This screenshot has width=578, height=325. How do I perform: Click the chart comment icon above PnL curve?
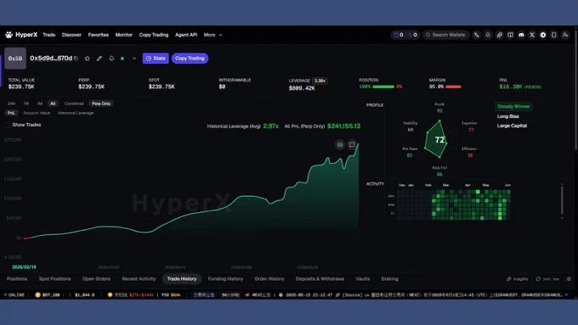pos(352,144)
